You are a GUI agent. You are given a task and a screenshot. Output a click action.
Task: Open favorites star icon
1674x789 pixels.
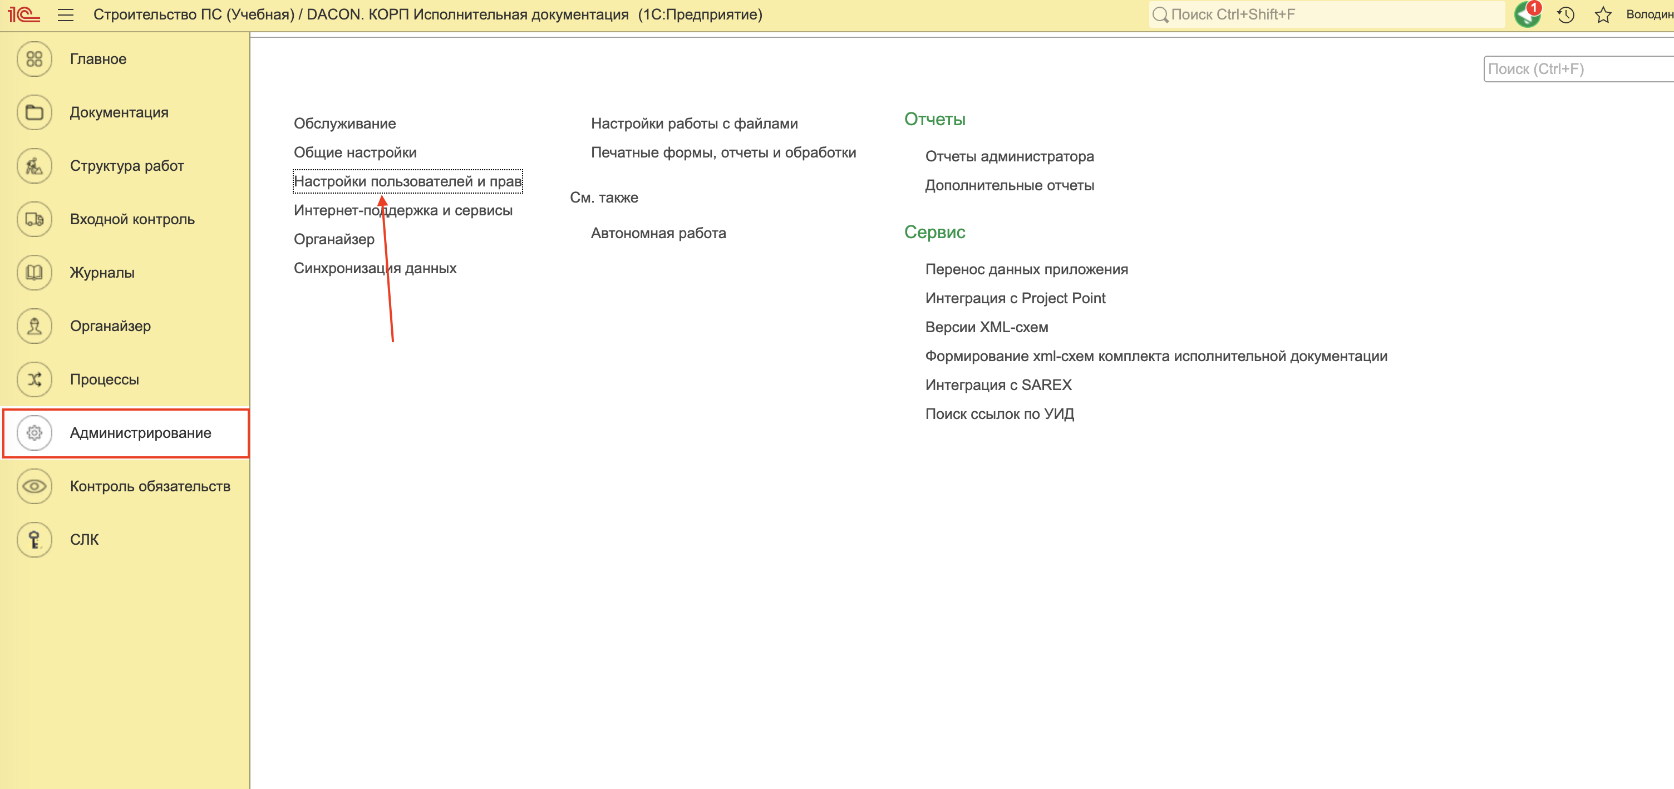click(x=1603, y=14)
